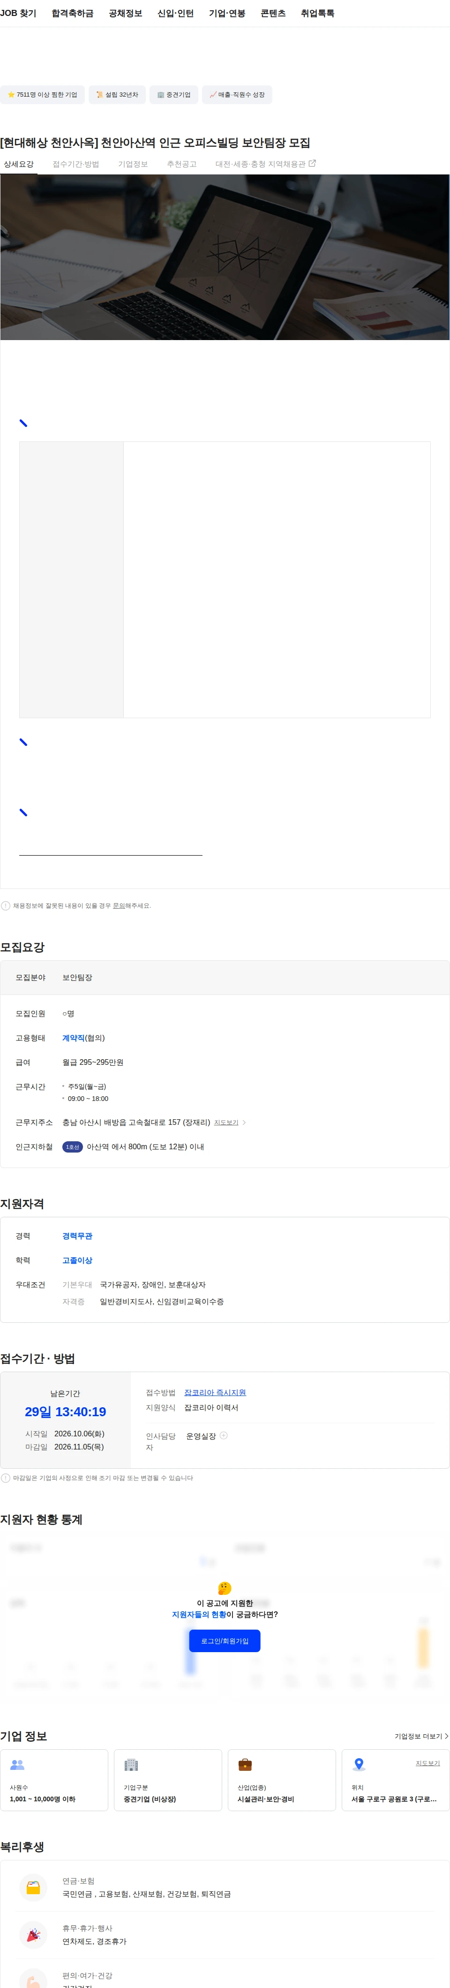
Task: Click the laptop banner image
Action: 225,257
